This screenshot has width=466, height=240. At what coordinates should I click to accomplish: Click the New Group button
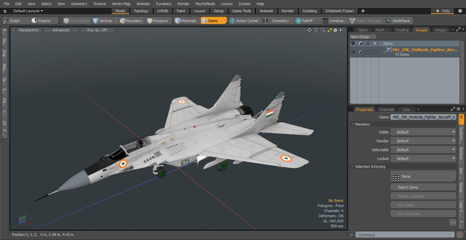tap(363, 37)
